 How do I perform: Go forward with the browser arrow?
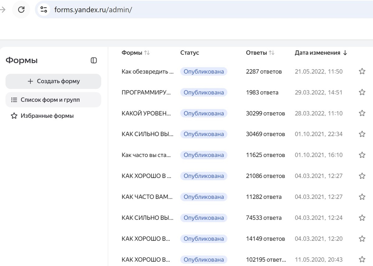(2, 10)
